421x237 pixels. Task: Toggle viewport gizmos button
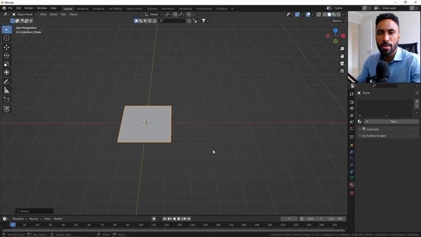click(x=297, y=14)
